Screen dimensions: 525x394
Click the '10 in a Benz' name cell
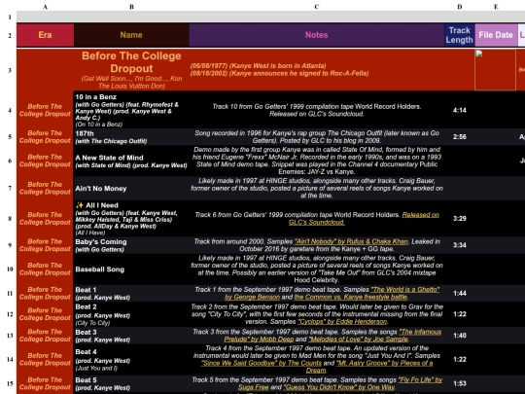coord(131,110)
